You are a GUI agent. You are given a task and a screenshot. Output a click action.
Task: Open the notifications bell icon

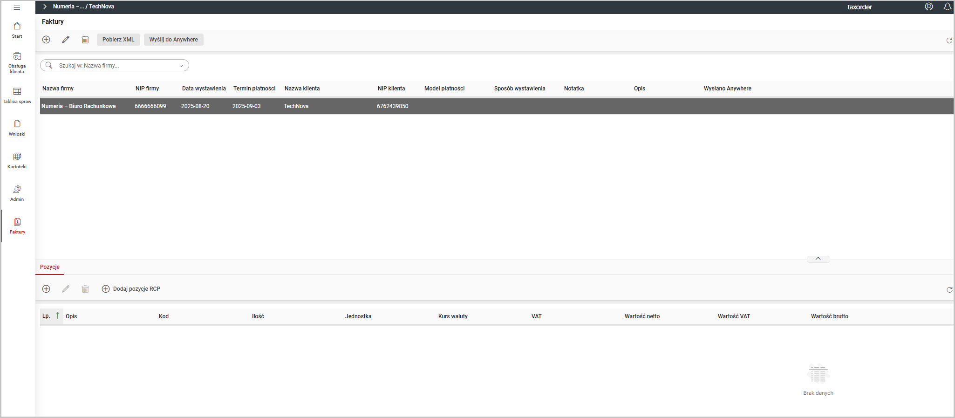tap(947, 7)
